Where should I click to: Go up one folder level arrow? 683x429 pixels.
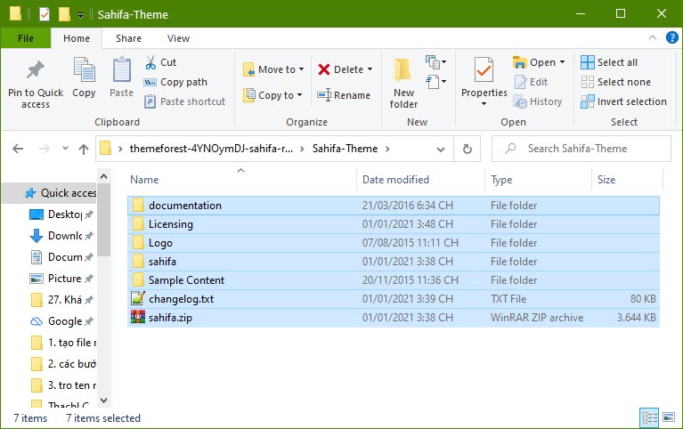[84, 149]
